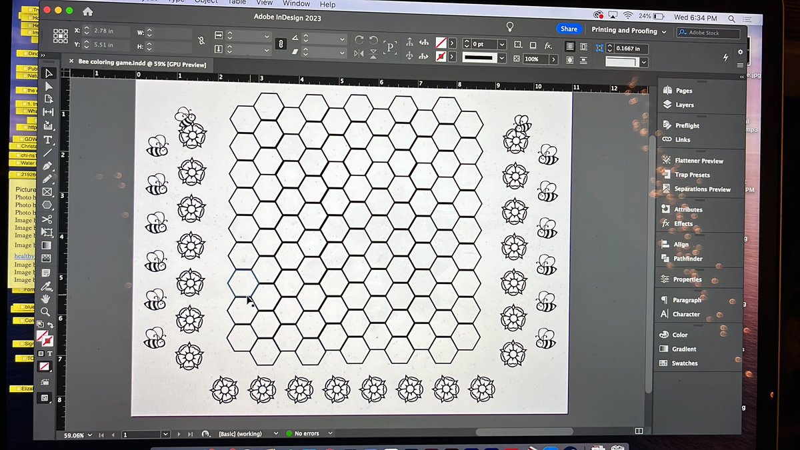Select the Pencil tool
800x450 pixels.
47,179
